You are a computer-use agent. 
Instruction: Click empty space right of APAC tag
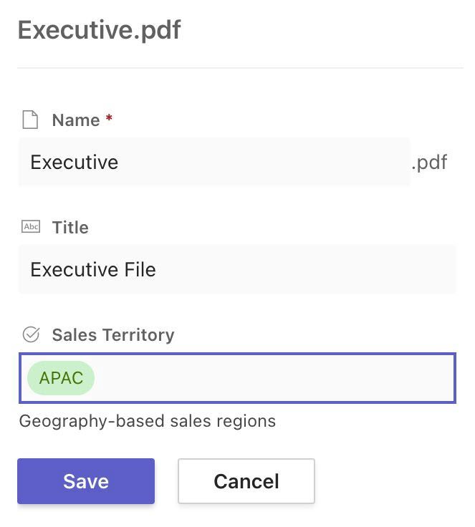(x=287, y=378)
